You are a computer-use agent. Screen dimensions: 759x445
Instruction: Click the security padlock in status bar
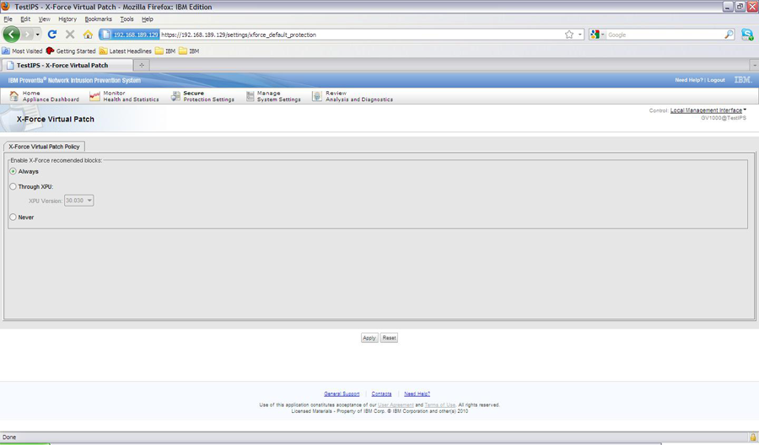tap(753, 437)
